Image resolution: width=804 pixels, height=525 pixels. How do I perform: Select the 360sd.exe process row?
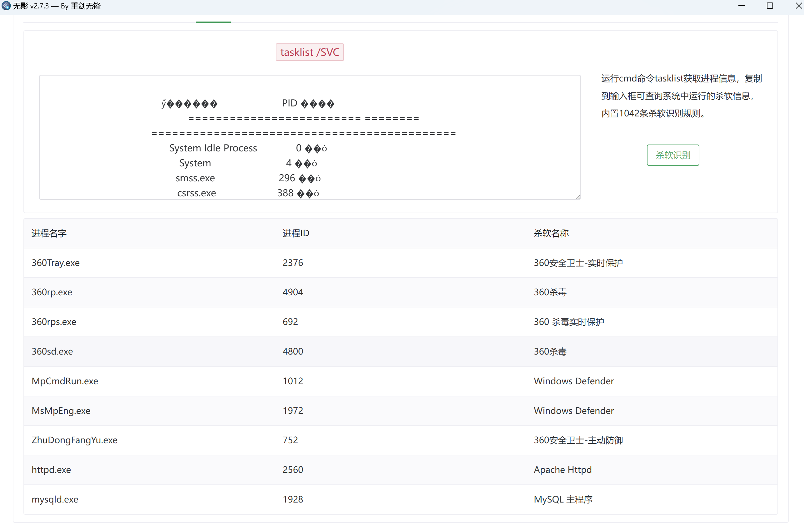(52, 351)
